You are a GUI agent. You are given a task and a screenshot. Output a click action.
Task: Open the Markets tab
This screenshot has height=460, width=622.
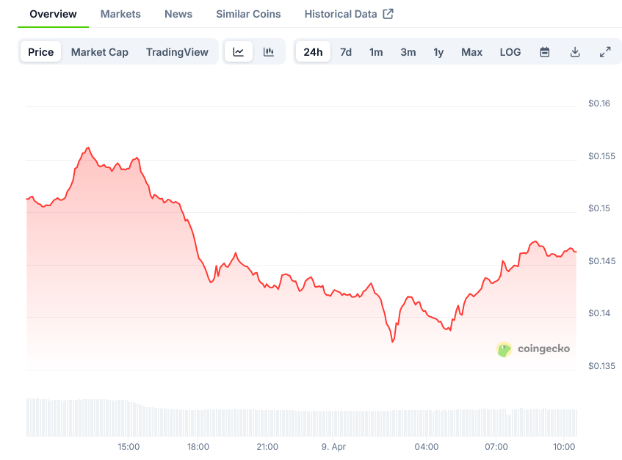pos(120,14)
